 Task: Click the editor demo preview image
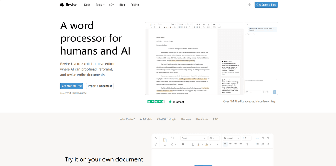[211, 59]
